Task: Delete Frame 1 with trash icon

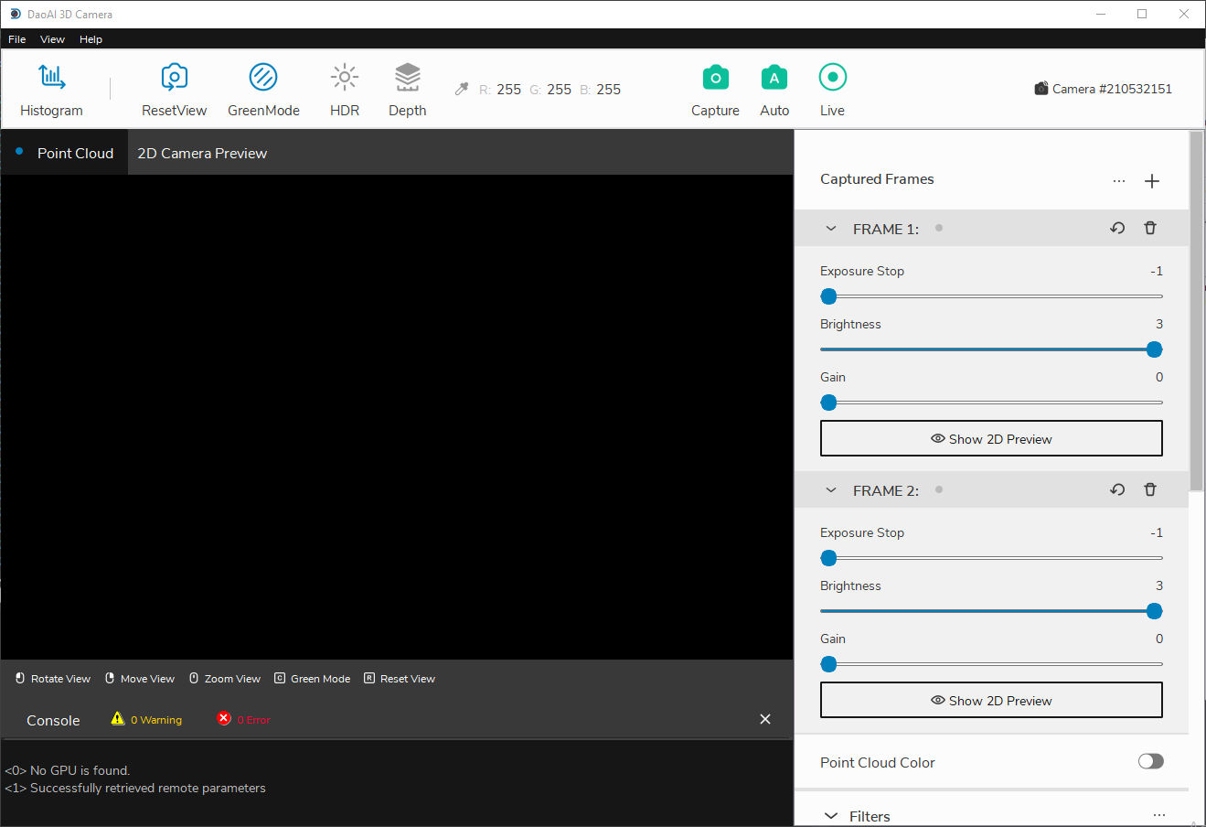Action: (x=1150, y=228)
